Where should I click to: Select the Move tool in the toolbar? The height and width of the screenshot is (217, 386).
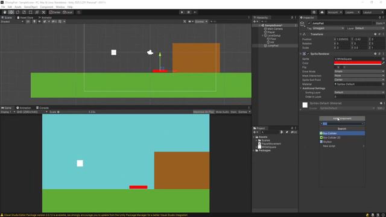[11, 12]
